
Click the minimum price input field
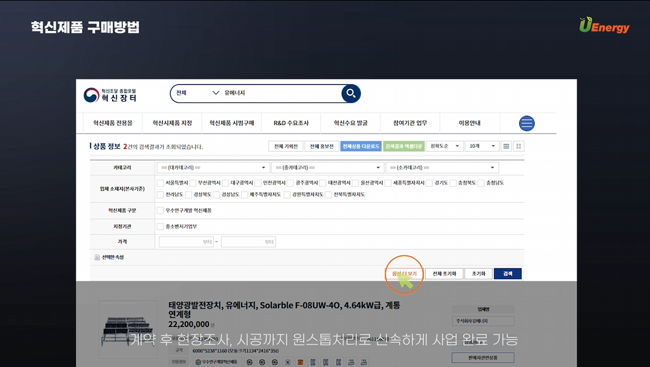pos(187,242)
